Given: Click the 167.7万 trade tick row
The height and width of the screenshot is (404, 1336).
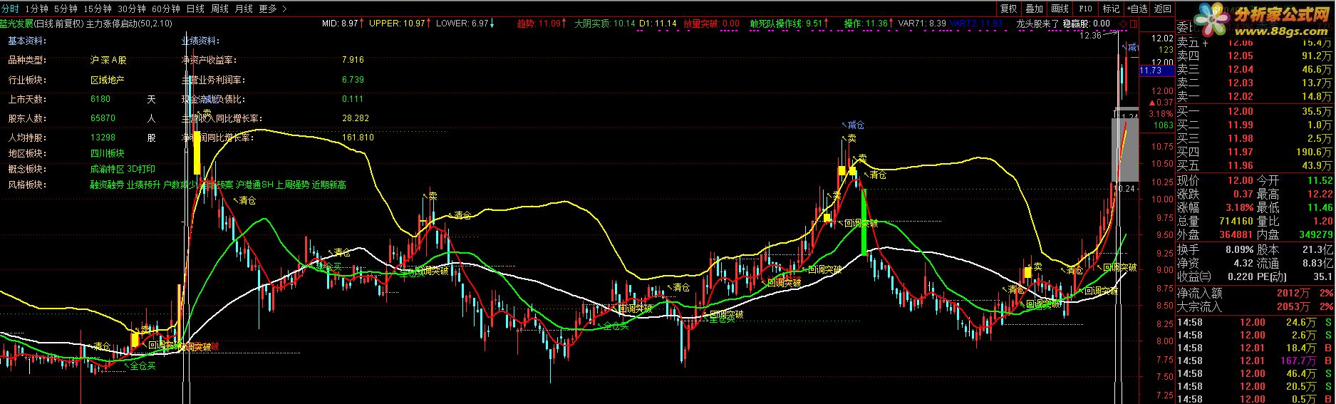Looking at the screenshot, I should pyautogui.click(x=1255, y=361).
